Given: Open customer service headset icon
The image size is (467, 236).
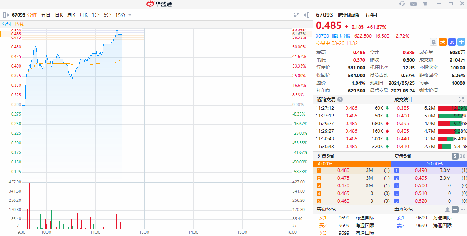Looking at the screenshot, I should [x=402, y=3].
